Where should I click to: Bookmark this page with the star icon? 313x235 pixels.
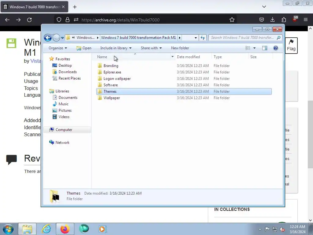point(232,20)
